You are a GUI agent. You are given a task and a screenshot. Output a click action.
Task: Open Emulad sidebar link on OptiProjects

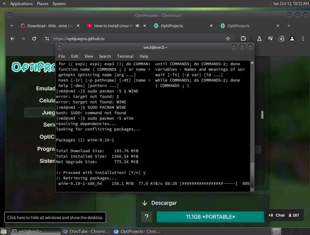tap(46, 89)
